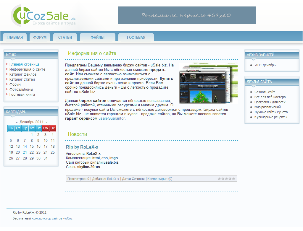Open the site screenshots thumbnail image

coord(208,83)
